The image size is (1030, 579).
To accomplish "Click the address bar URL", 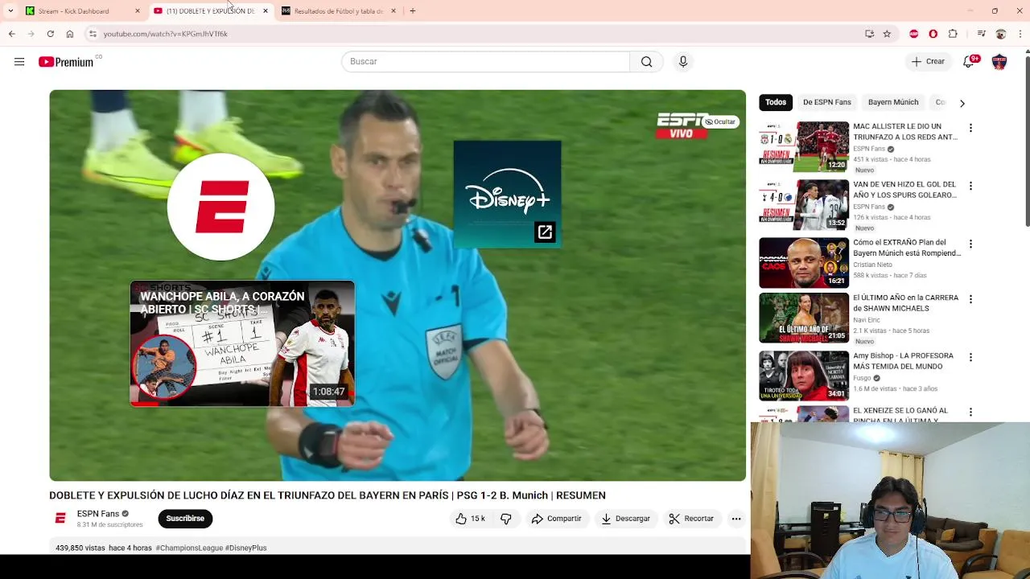I will click(x=165, y=34).
